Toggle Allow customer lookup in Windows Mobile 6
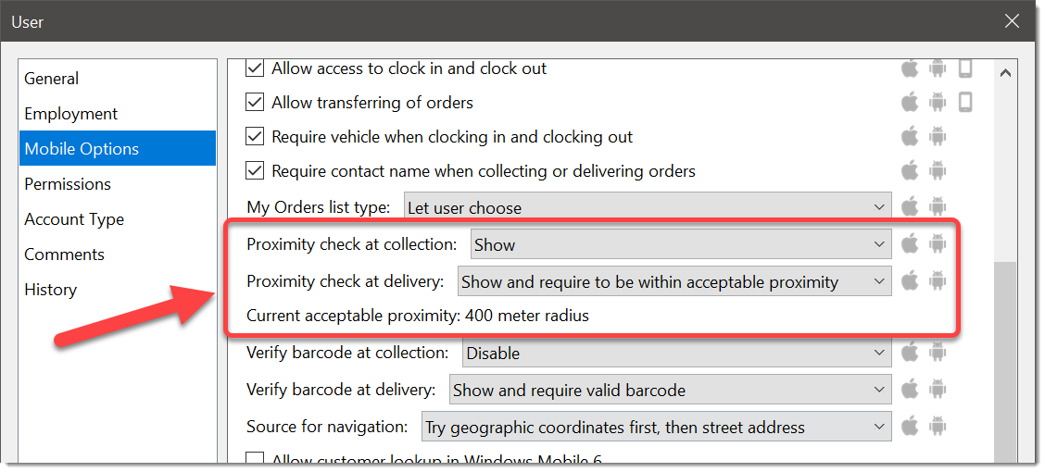 click(255, 459)
